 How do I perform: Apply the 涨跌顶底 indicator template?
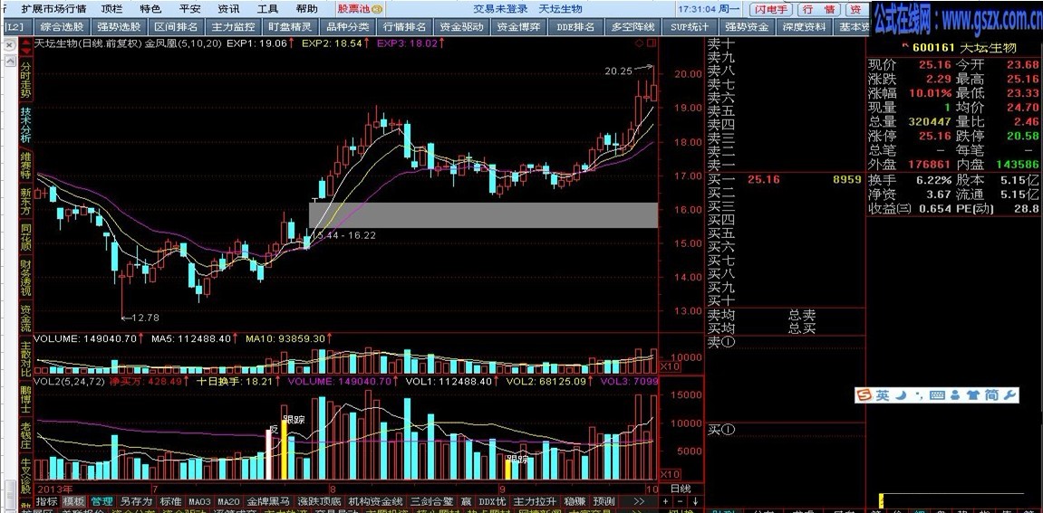tap(320, 501)
